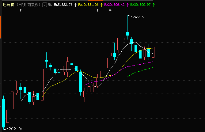Viewport: 205px width, 132px height.
Task: Toggle the yellow MA10:331.06 label
Action: (88, 5)
